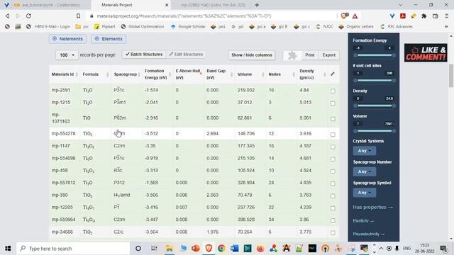
Task: Check the box for mp-554278 TiO2
Action: click(333, 135)
